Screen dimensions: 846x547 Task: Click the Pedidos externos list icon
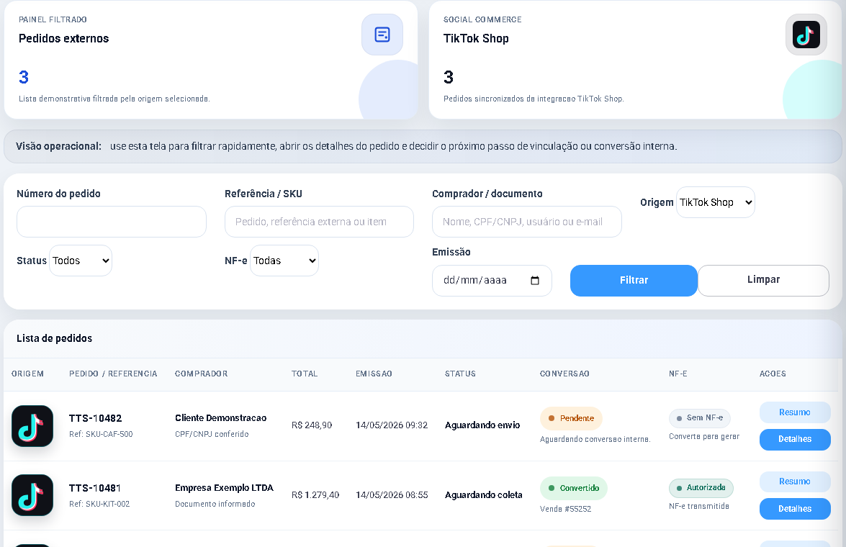(x=382, y=35)
